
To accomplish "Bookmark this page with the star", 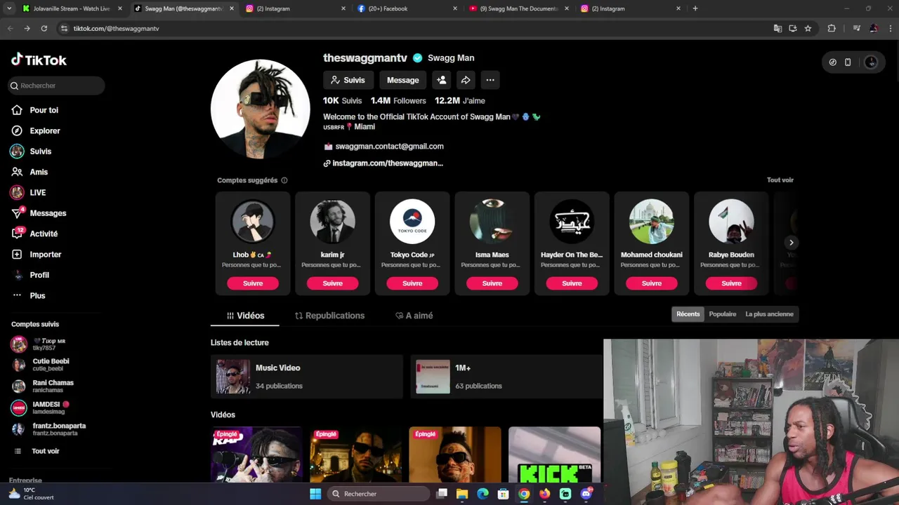I will coord(808,28).
